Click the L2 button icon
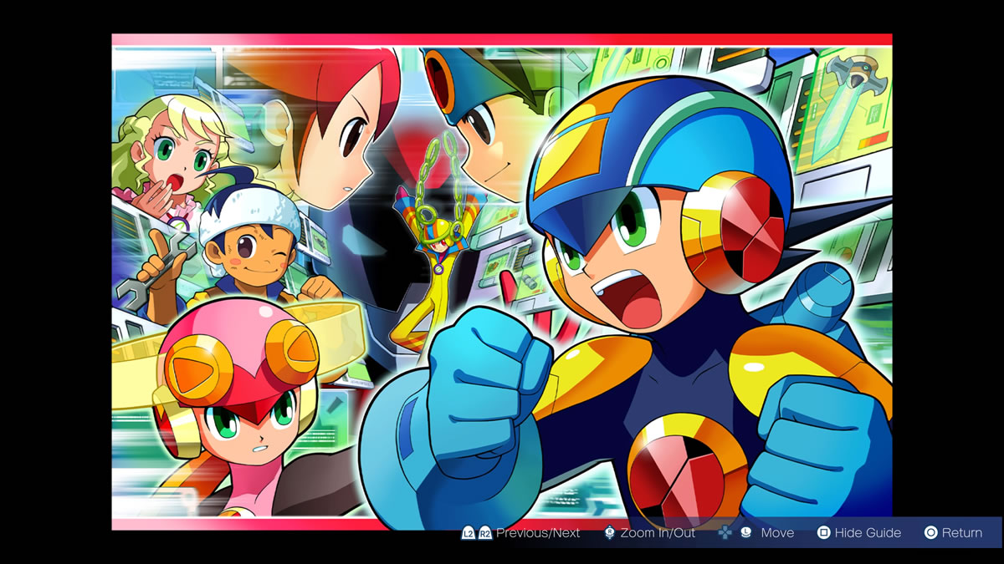 469,533
